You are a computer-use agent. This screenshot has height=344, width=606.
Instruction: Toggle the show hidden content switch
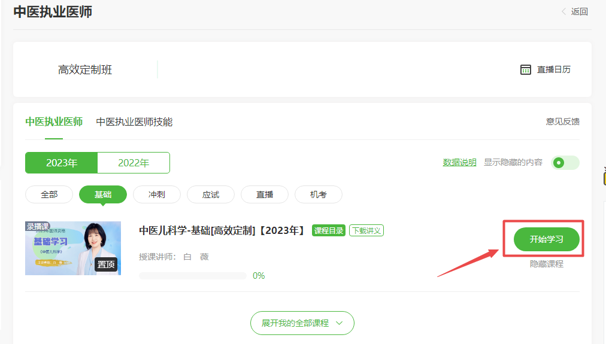pos(565,163)
